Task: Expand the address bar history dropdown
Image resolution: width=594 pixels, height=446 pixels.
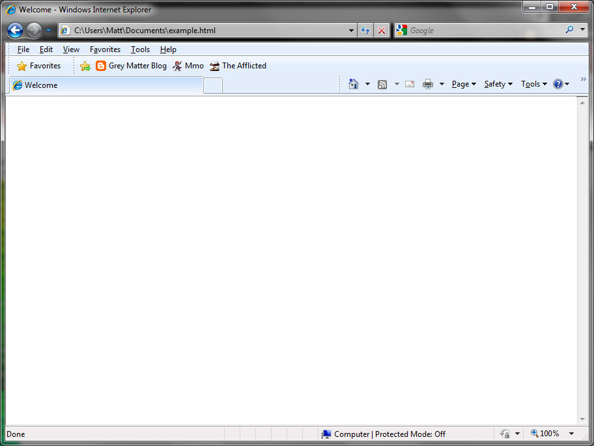Action: click(x=351, y=31)
